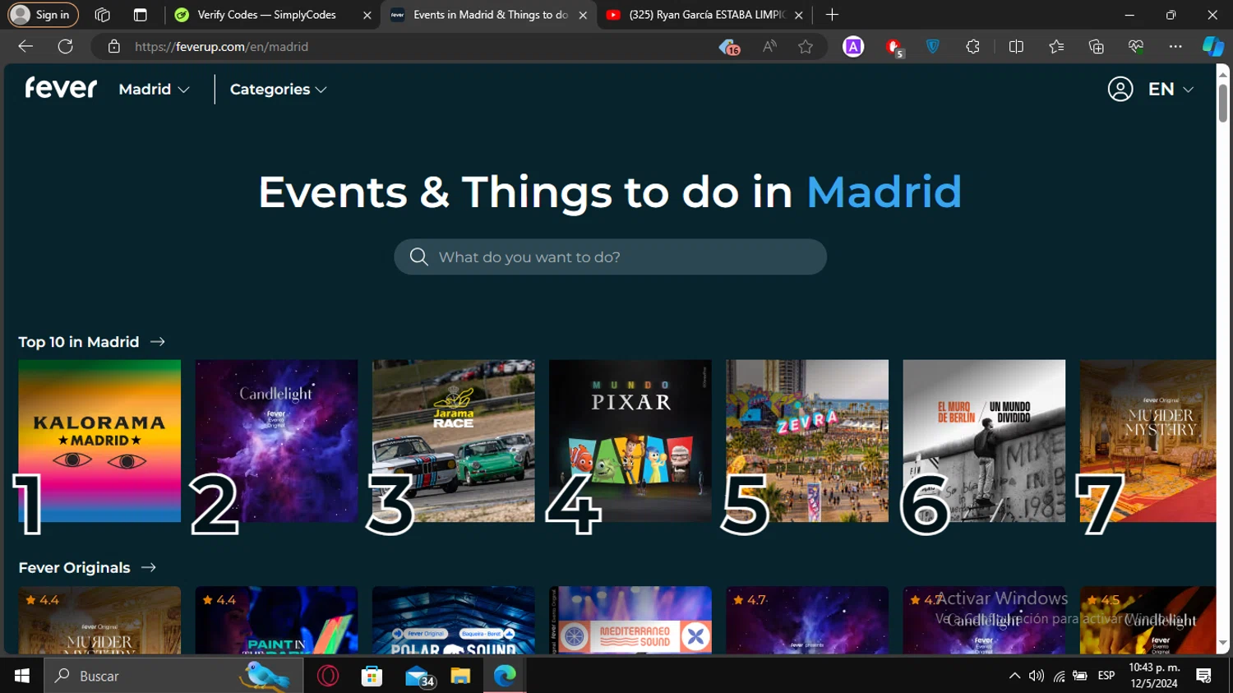
Task: Open the purple A extension
Action: click(853, 47)
